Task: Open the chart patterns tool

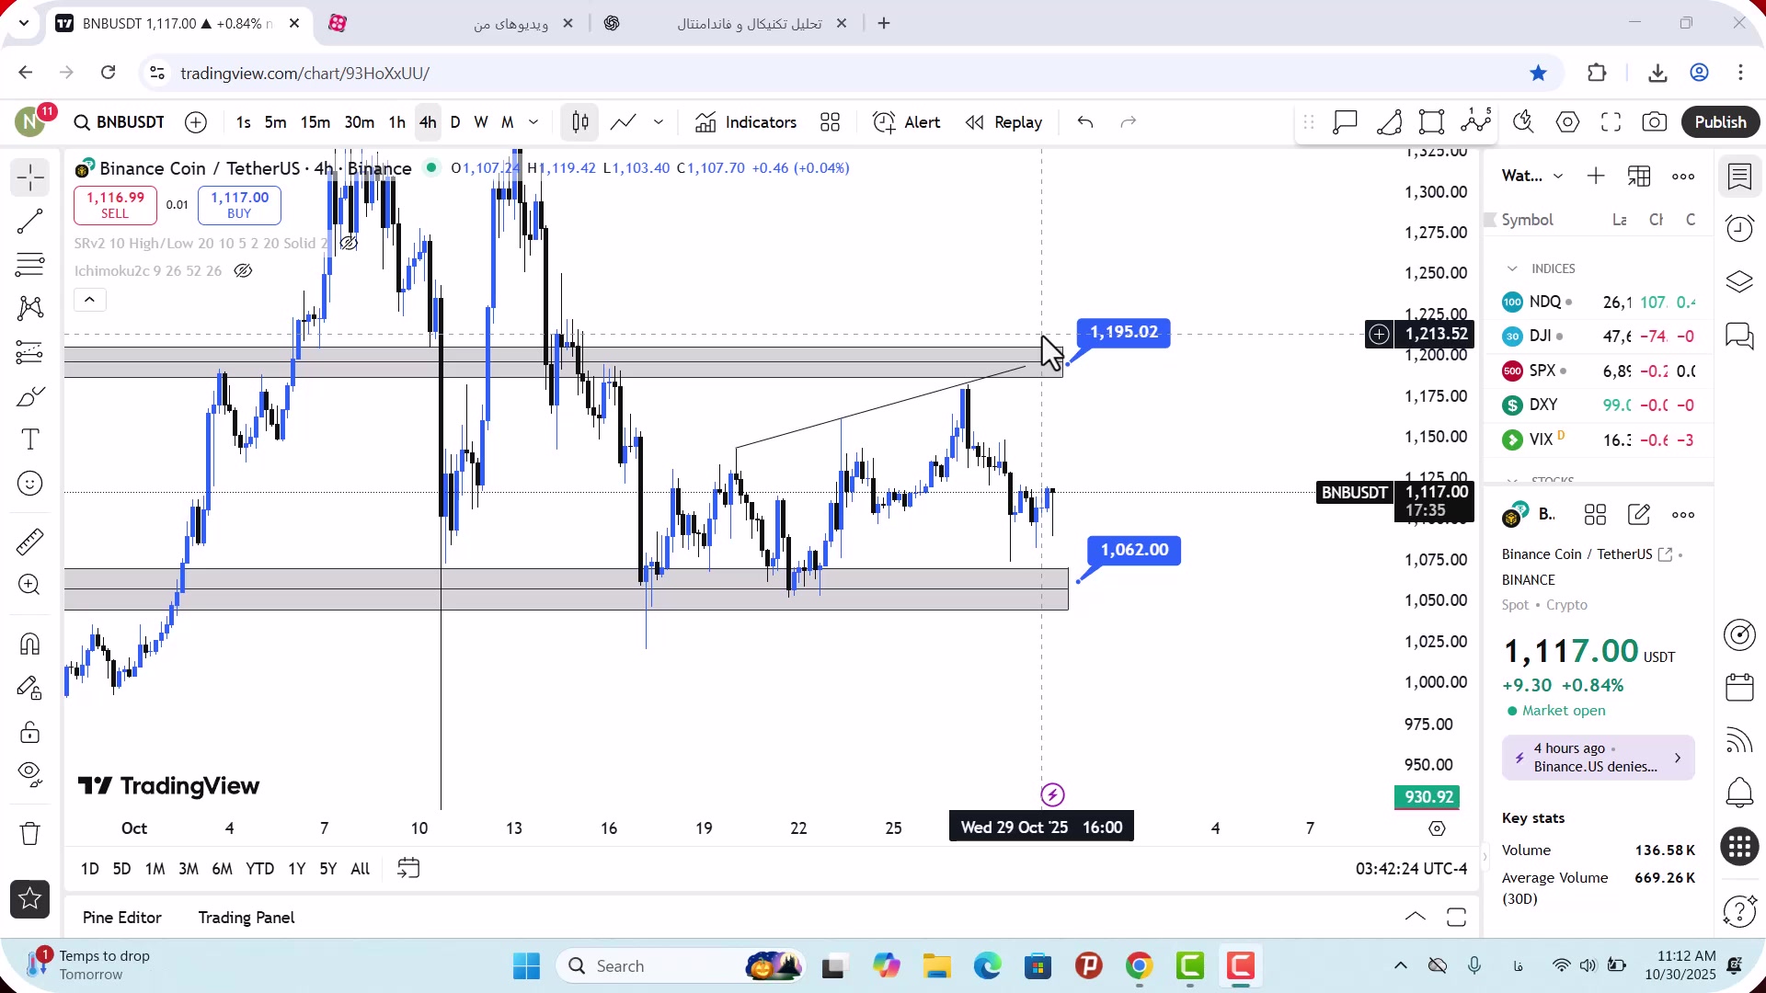Action: [x=30, y=308]
